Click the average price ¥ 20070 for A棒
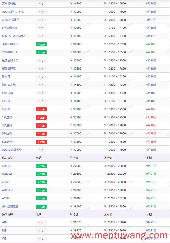Screen dimensions: 170x243 (76, 222)
